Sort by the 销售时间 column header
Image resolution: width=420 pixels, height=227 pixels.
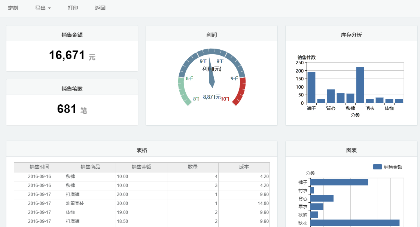point(39,167)
